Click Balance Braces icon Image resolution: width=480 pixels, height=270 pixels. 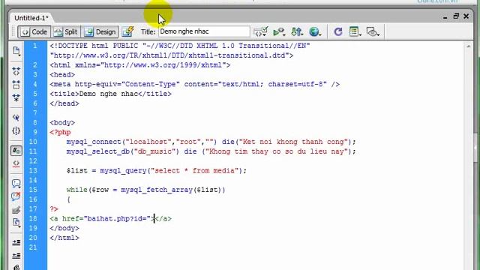point(16,131)
